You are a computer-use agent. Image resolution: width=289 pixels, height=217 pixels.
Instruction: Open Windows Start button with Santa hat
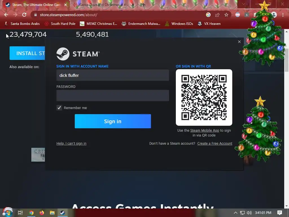coord(7,212)
